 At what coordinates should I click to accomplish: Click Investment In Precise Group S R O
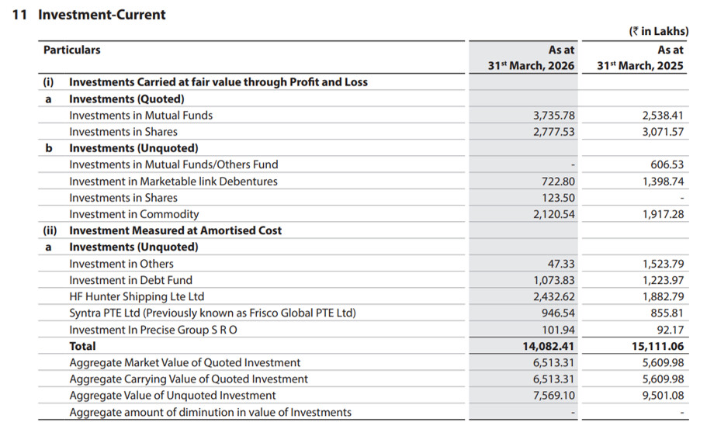coord(153,330)
